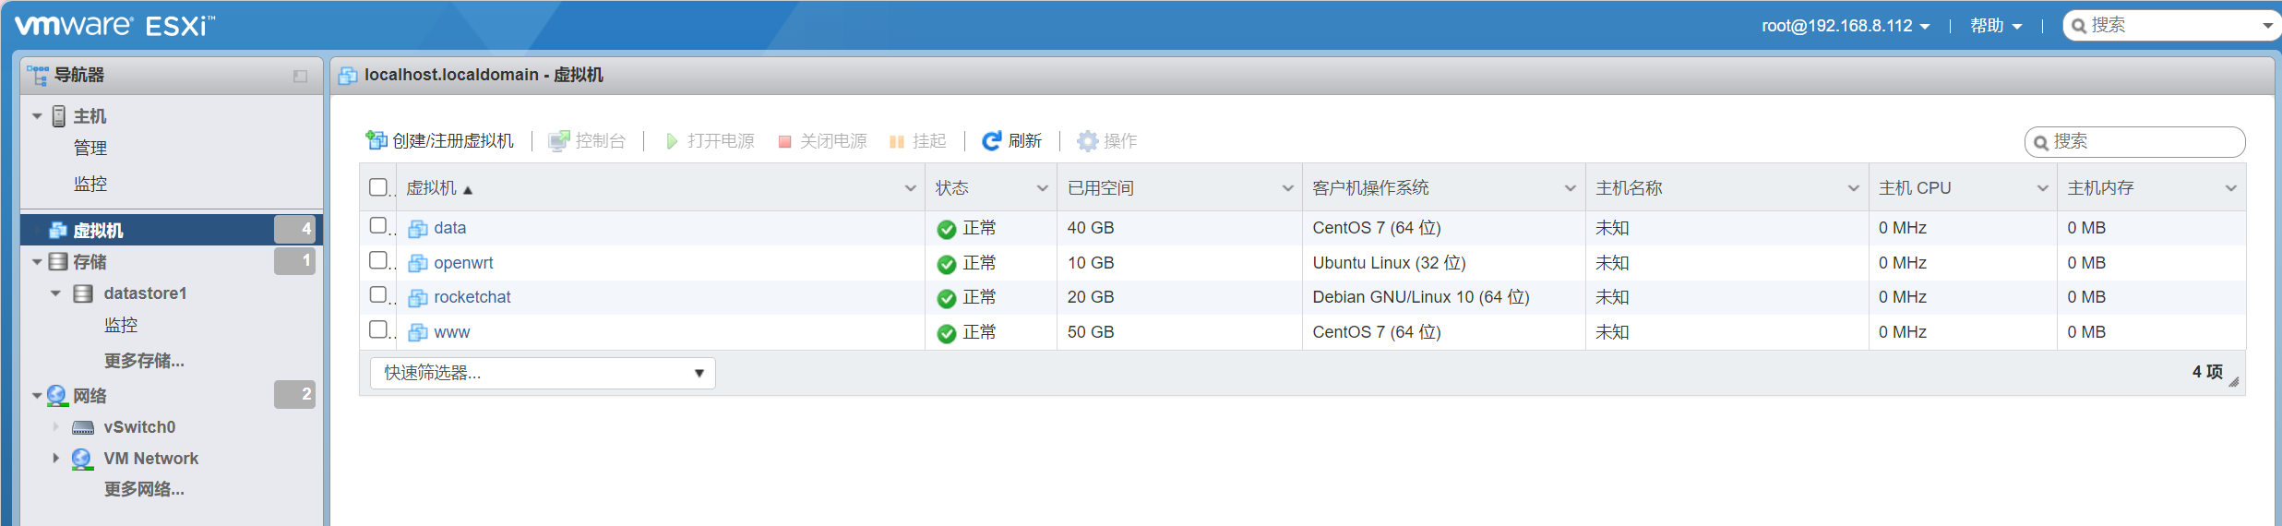Check the box for rocketchat VM
2282x526 pixels.
377,294
